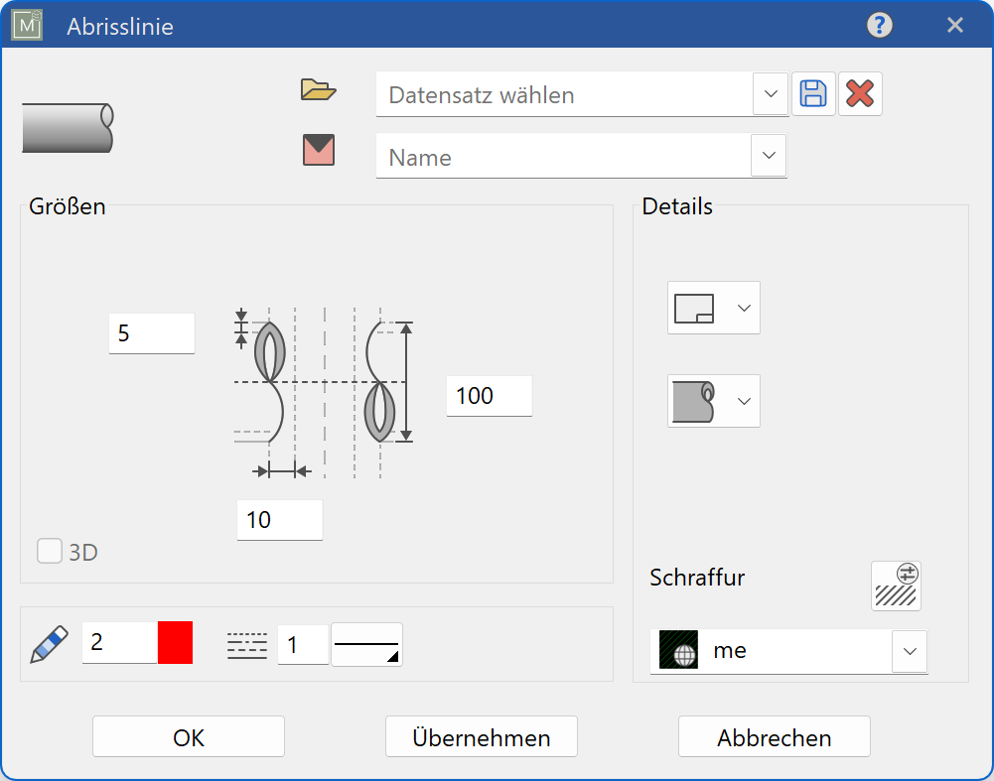Save the dataset with the floppy disk icon
This screenshot has height=781, width=994.
coord(813,94)
